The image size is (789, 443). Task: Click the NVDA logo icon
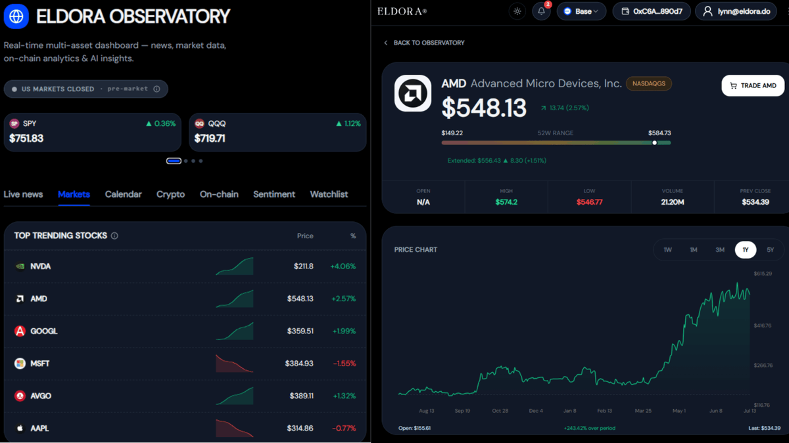pyautogui.click(x=20, y=266)
